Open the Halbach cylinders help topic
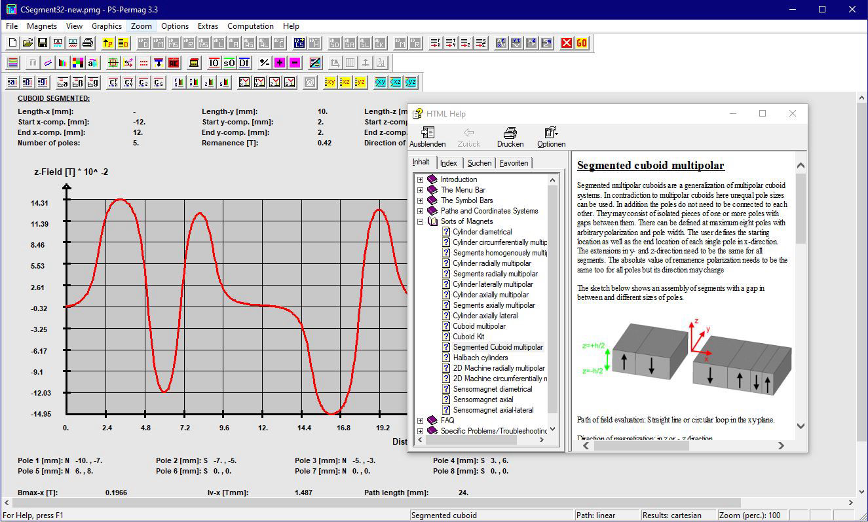Viewport: 868px width, 522px height. 480,358
